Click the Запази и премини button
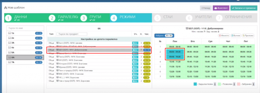Viewport: 260px width, 93px height. pyautogui.click(x=243, y=8)
